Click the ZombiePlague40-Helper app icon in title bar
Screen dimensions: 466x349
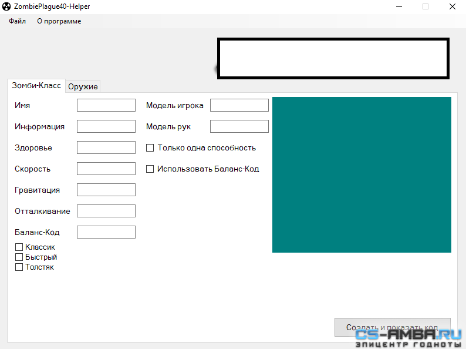click(7, 6)
